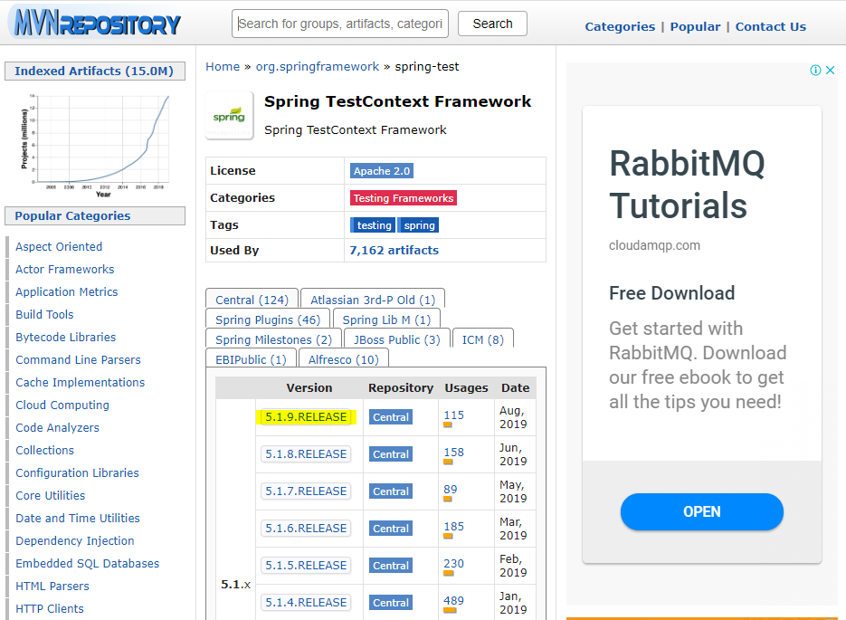Image resolution: width=846 pixels, height=620 pixels.
Task: Open the 158 usages link
Action: [x=453, y=453]
